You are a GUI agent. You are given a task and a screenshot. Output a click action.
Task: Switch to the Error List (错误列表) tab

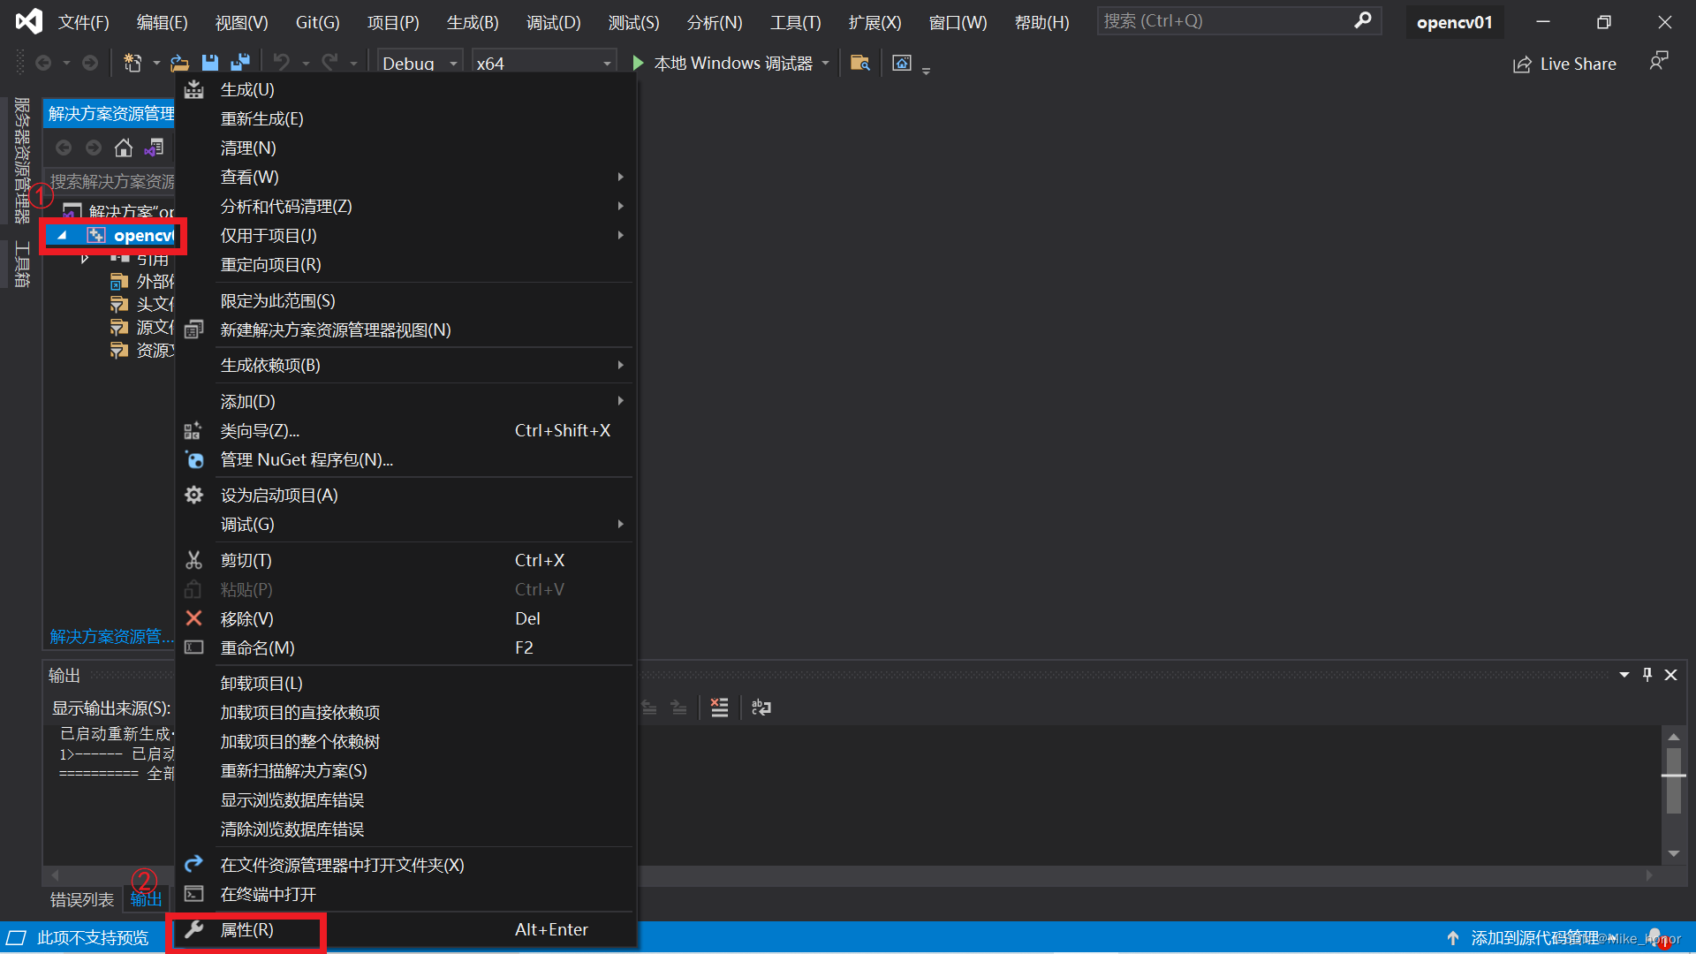[81, 899]
